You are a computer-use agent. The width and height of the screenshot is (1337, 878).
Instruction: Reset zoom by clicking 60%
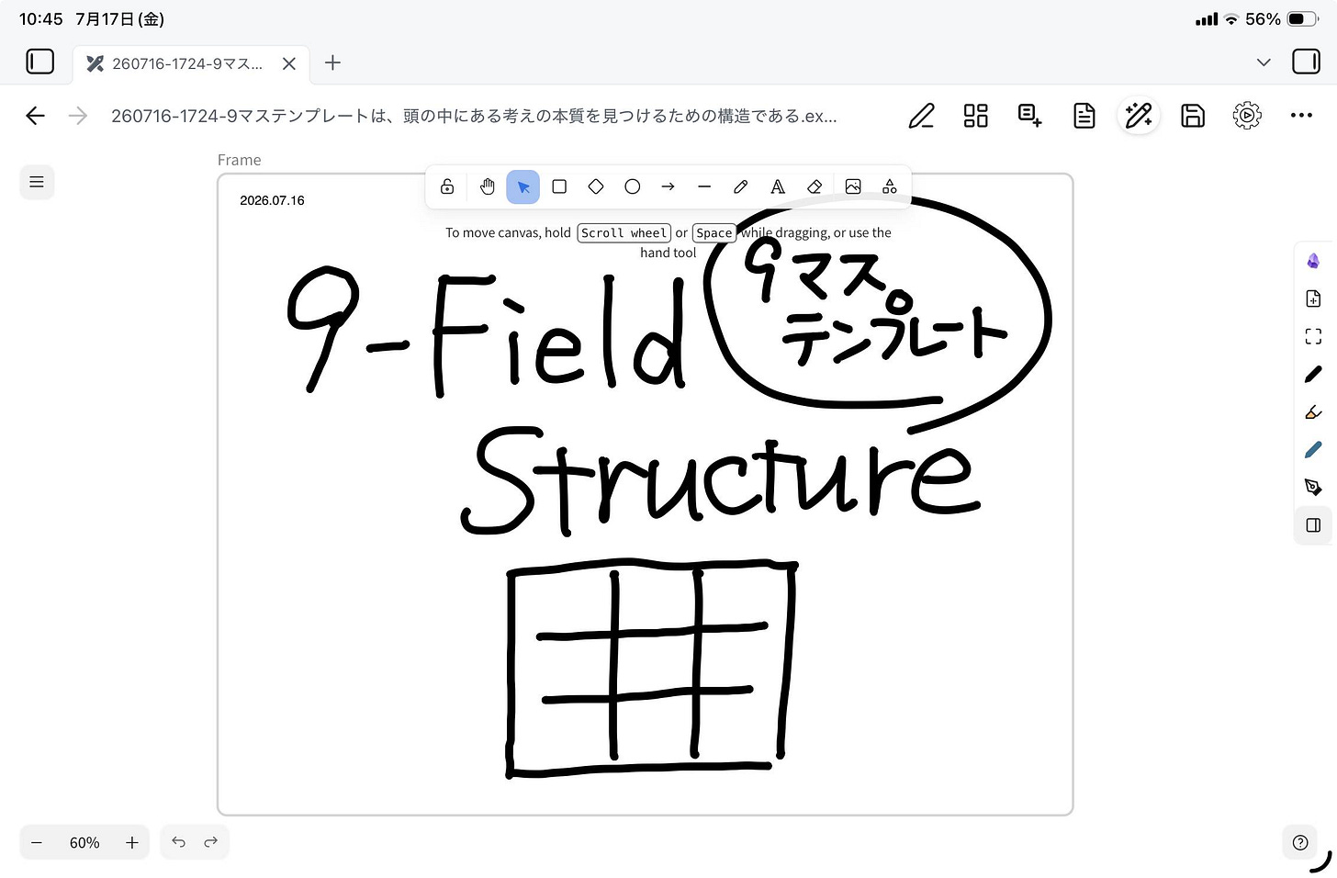tap(84, 842)
